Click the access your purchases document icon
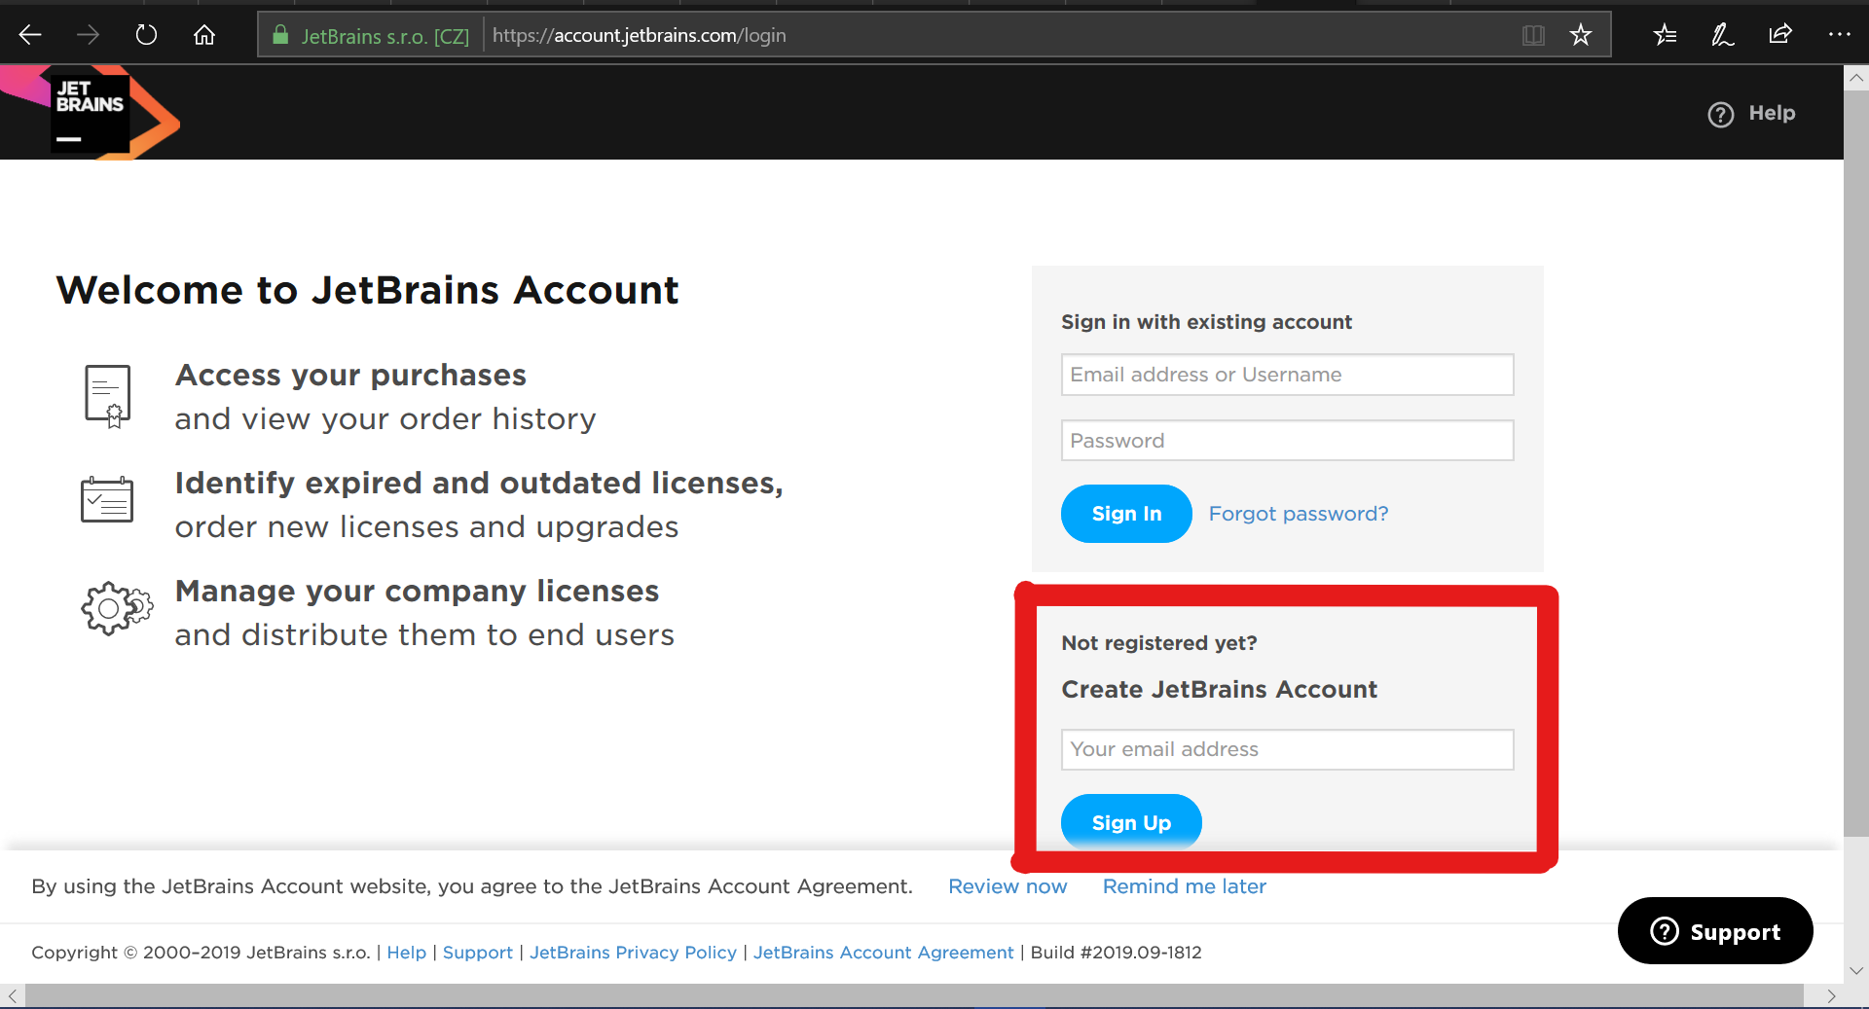The width and height of the screenshot is (1869, 1009). tap(107, 396)
